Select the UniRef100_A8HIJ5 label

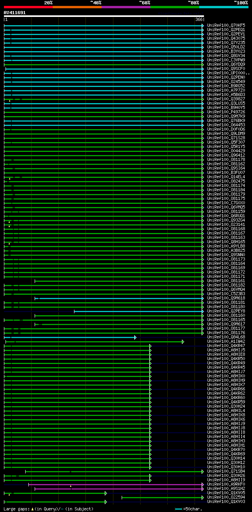[226, 350]
